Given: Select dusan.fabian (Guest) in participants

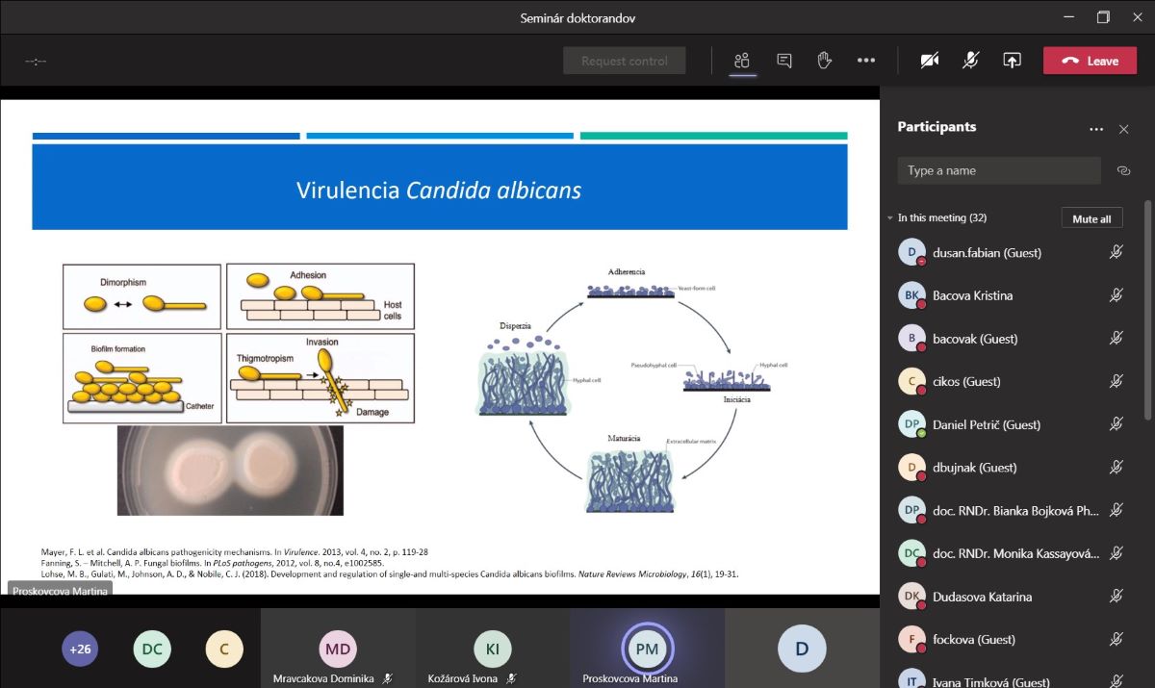Looking at the screenshot, I should click(x=987, y=253).
